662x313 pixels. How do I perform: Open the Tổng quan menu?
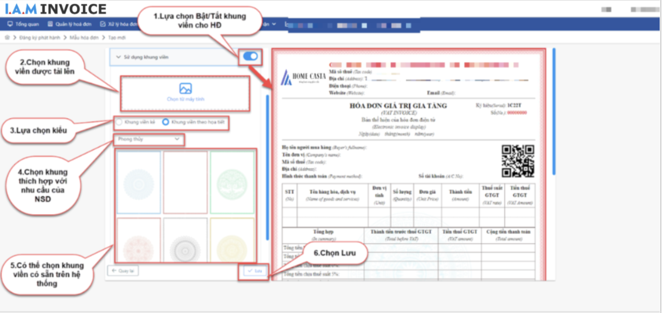(x=27, y=24)
